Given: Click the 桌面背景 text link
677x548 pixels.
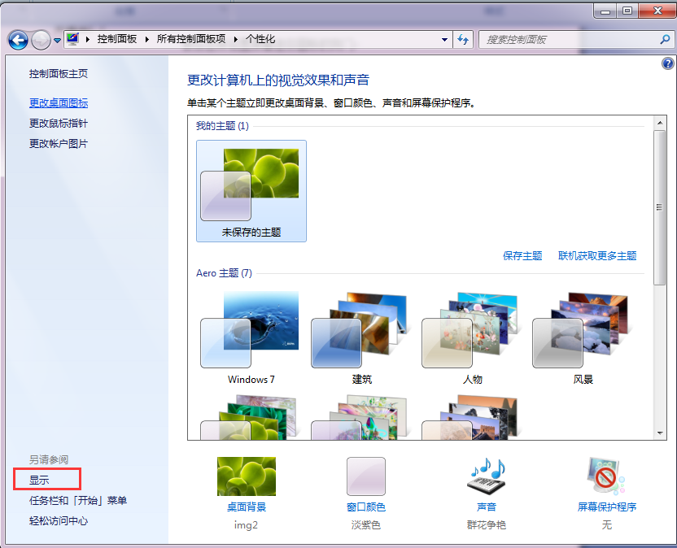Looking at the screenshot, I should [x=246, y=507].
